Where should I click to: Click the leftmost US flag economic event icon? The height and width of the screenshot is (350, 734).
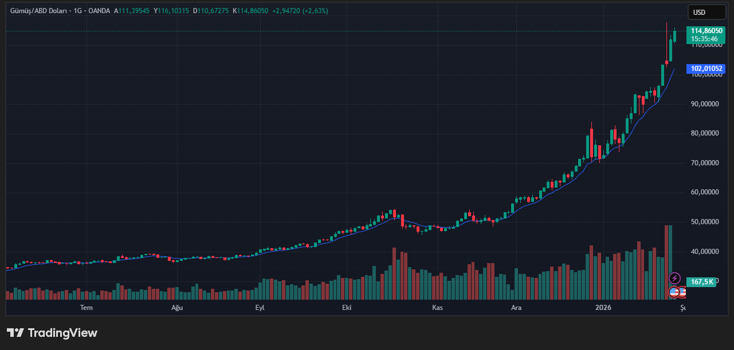[674, 292]
